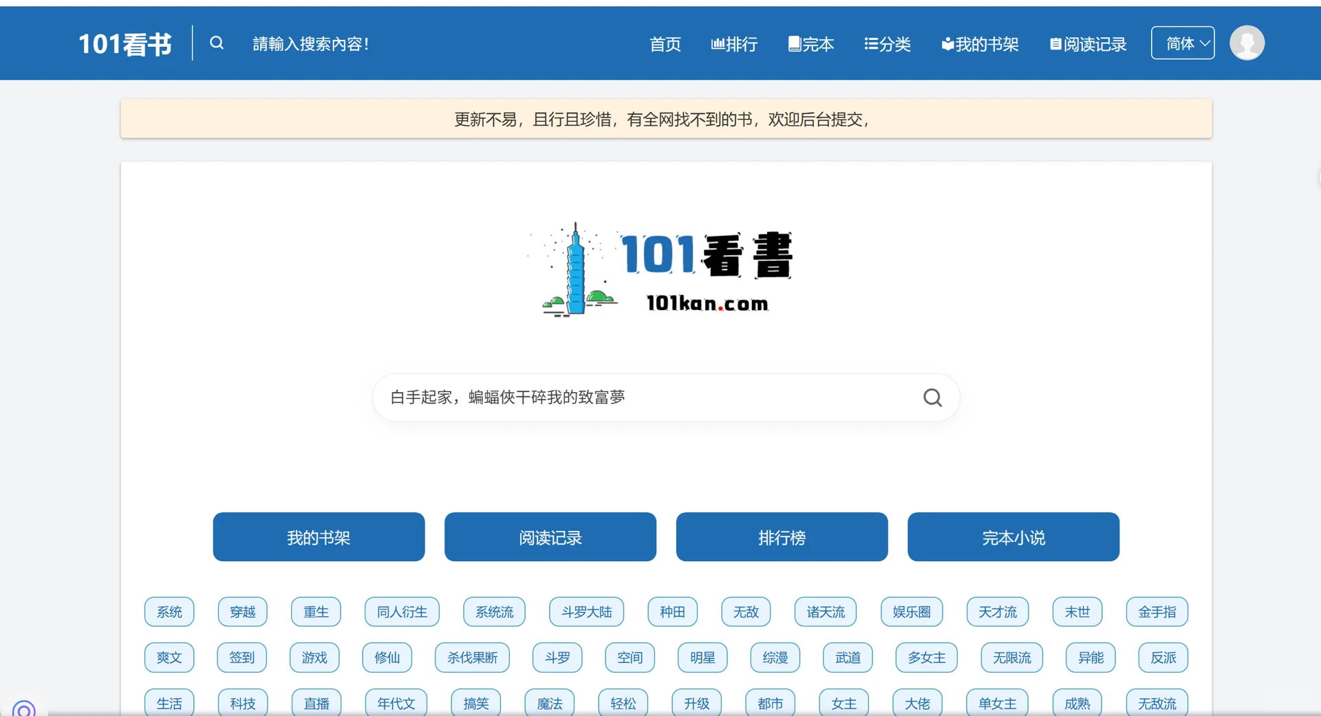Click the 101看書 center logo image
The image size is (1321, 716).
tap(660, 270)
